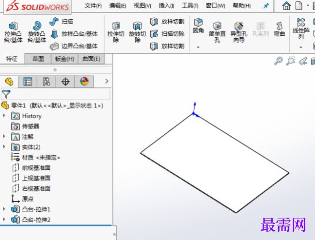Open the 文件(F) File menu
Viewport: 315px width, 240px height.
tap(93, 6)
